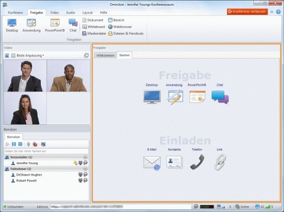Click Dateien & Handouts
This screenshot has height=212, width=284.
[126, 34]
